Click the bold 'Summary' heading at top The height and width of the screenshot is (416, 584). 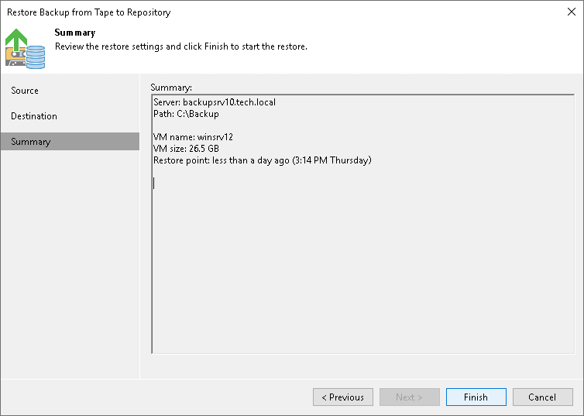75,33
